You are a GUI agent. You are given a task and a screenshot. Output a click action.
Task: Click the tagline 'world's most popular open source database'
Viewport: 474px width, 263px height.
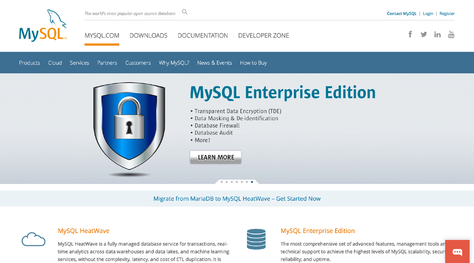(x=130, y=13)
